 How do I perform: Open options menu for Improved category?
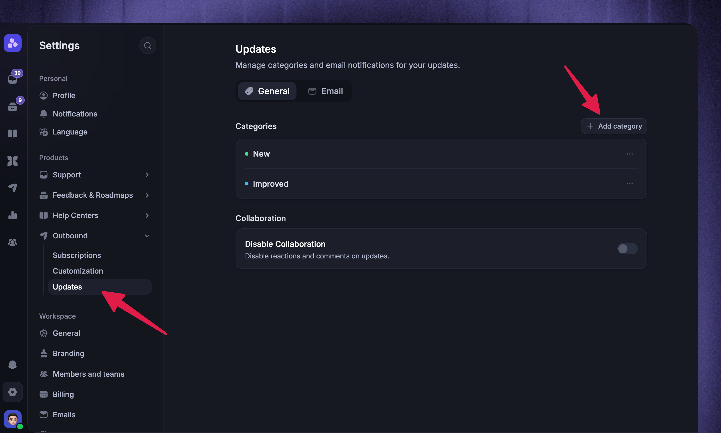point(630,184)
